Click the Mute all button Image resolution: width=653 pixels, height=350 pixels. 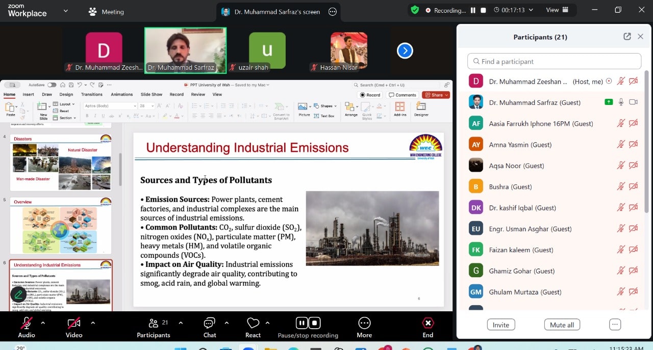tap(562, 325)
